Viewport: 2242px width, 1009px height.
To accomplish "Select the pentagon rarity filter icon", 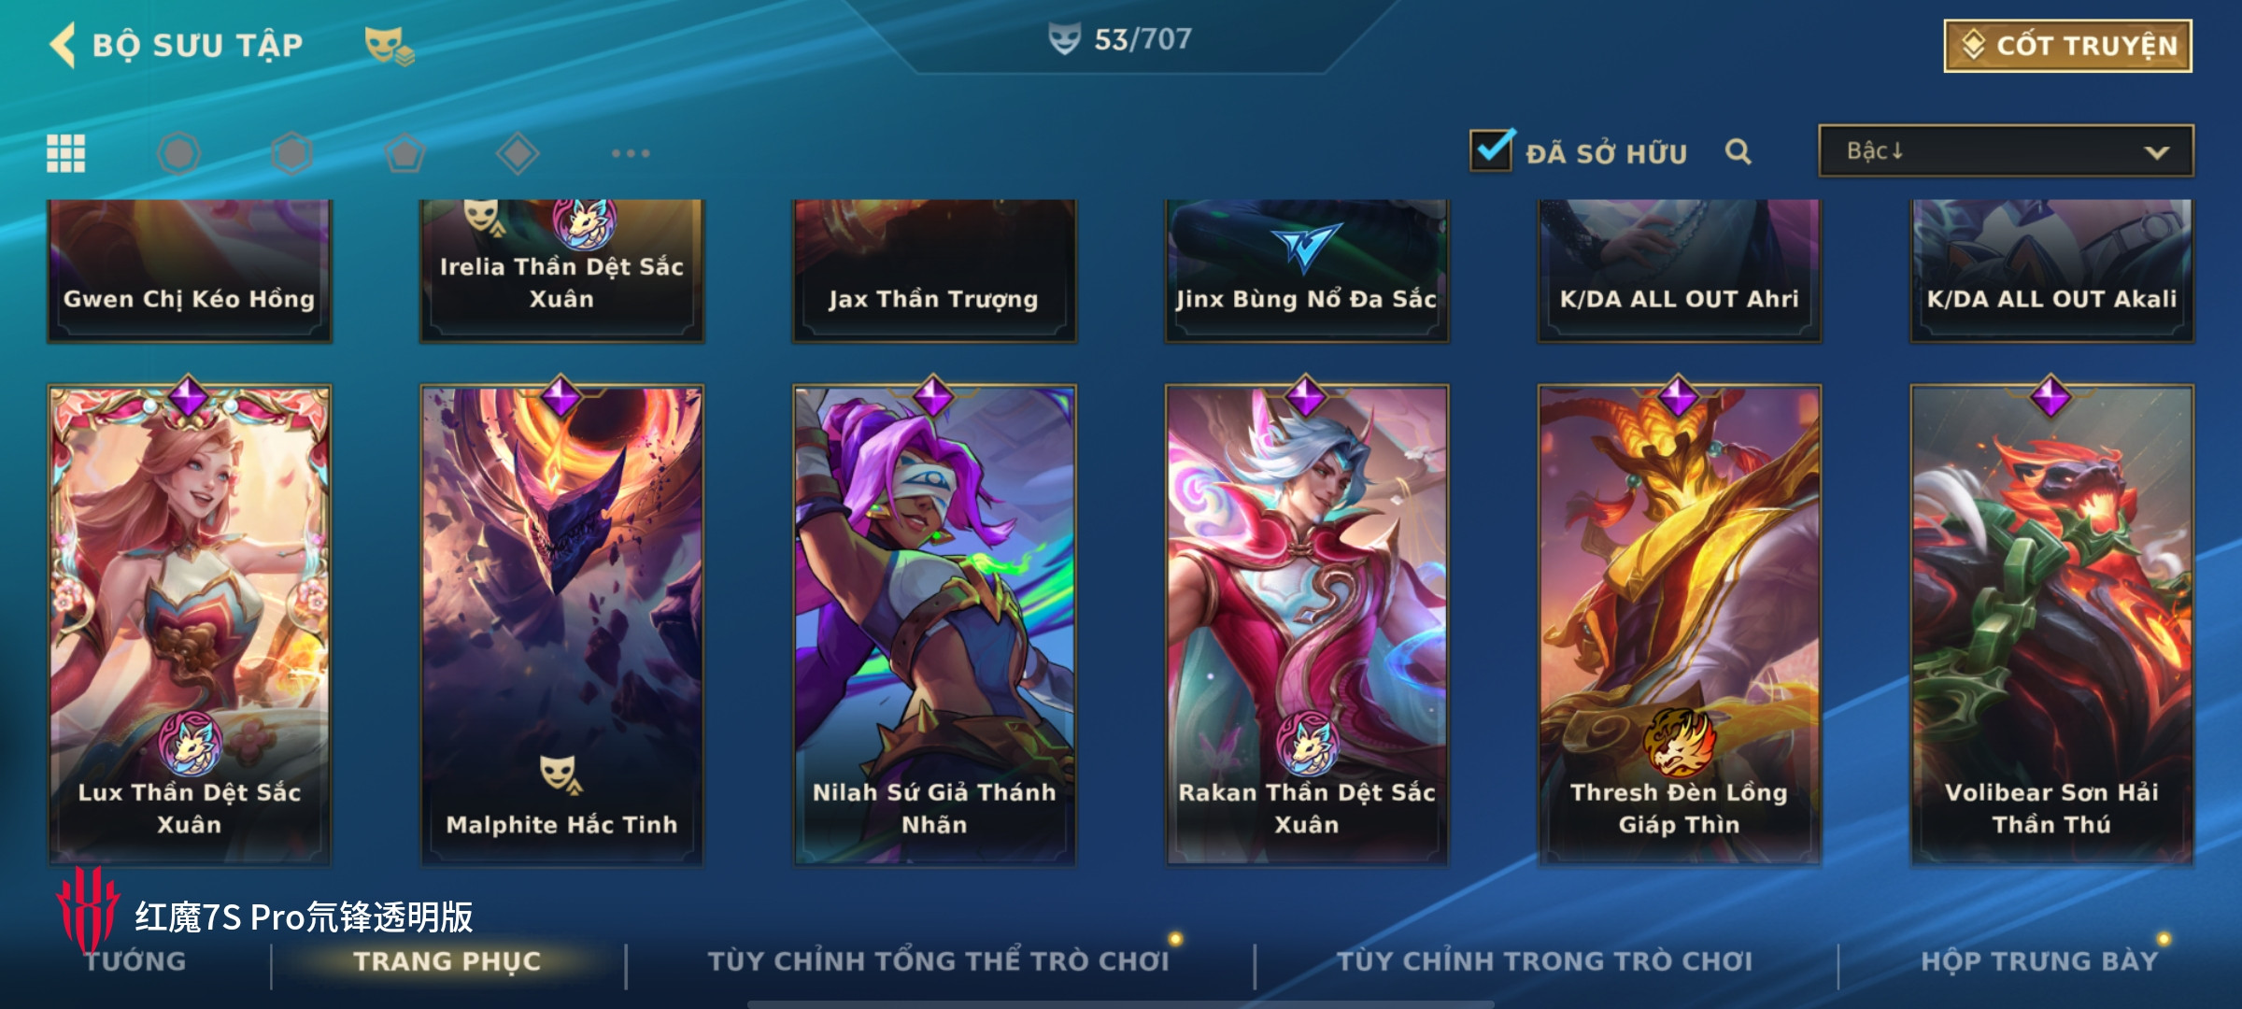I will coord(404,153).
